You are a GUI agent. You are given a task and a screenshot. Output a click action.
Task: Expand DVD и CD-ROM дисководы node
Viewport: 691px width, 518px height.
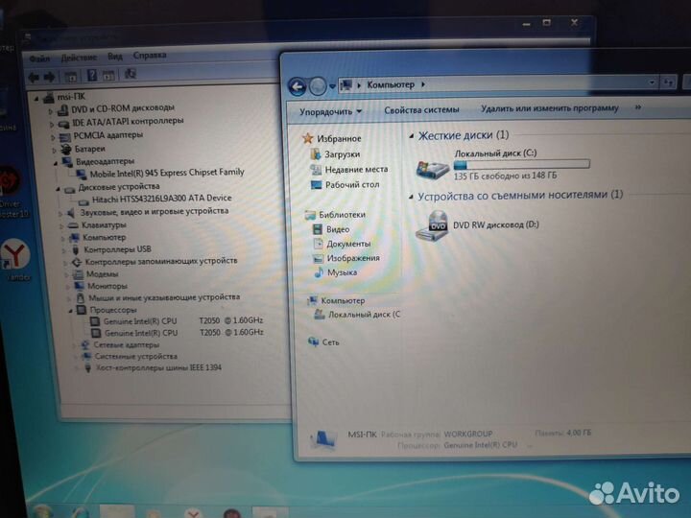pos(51,111)
